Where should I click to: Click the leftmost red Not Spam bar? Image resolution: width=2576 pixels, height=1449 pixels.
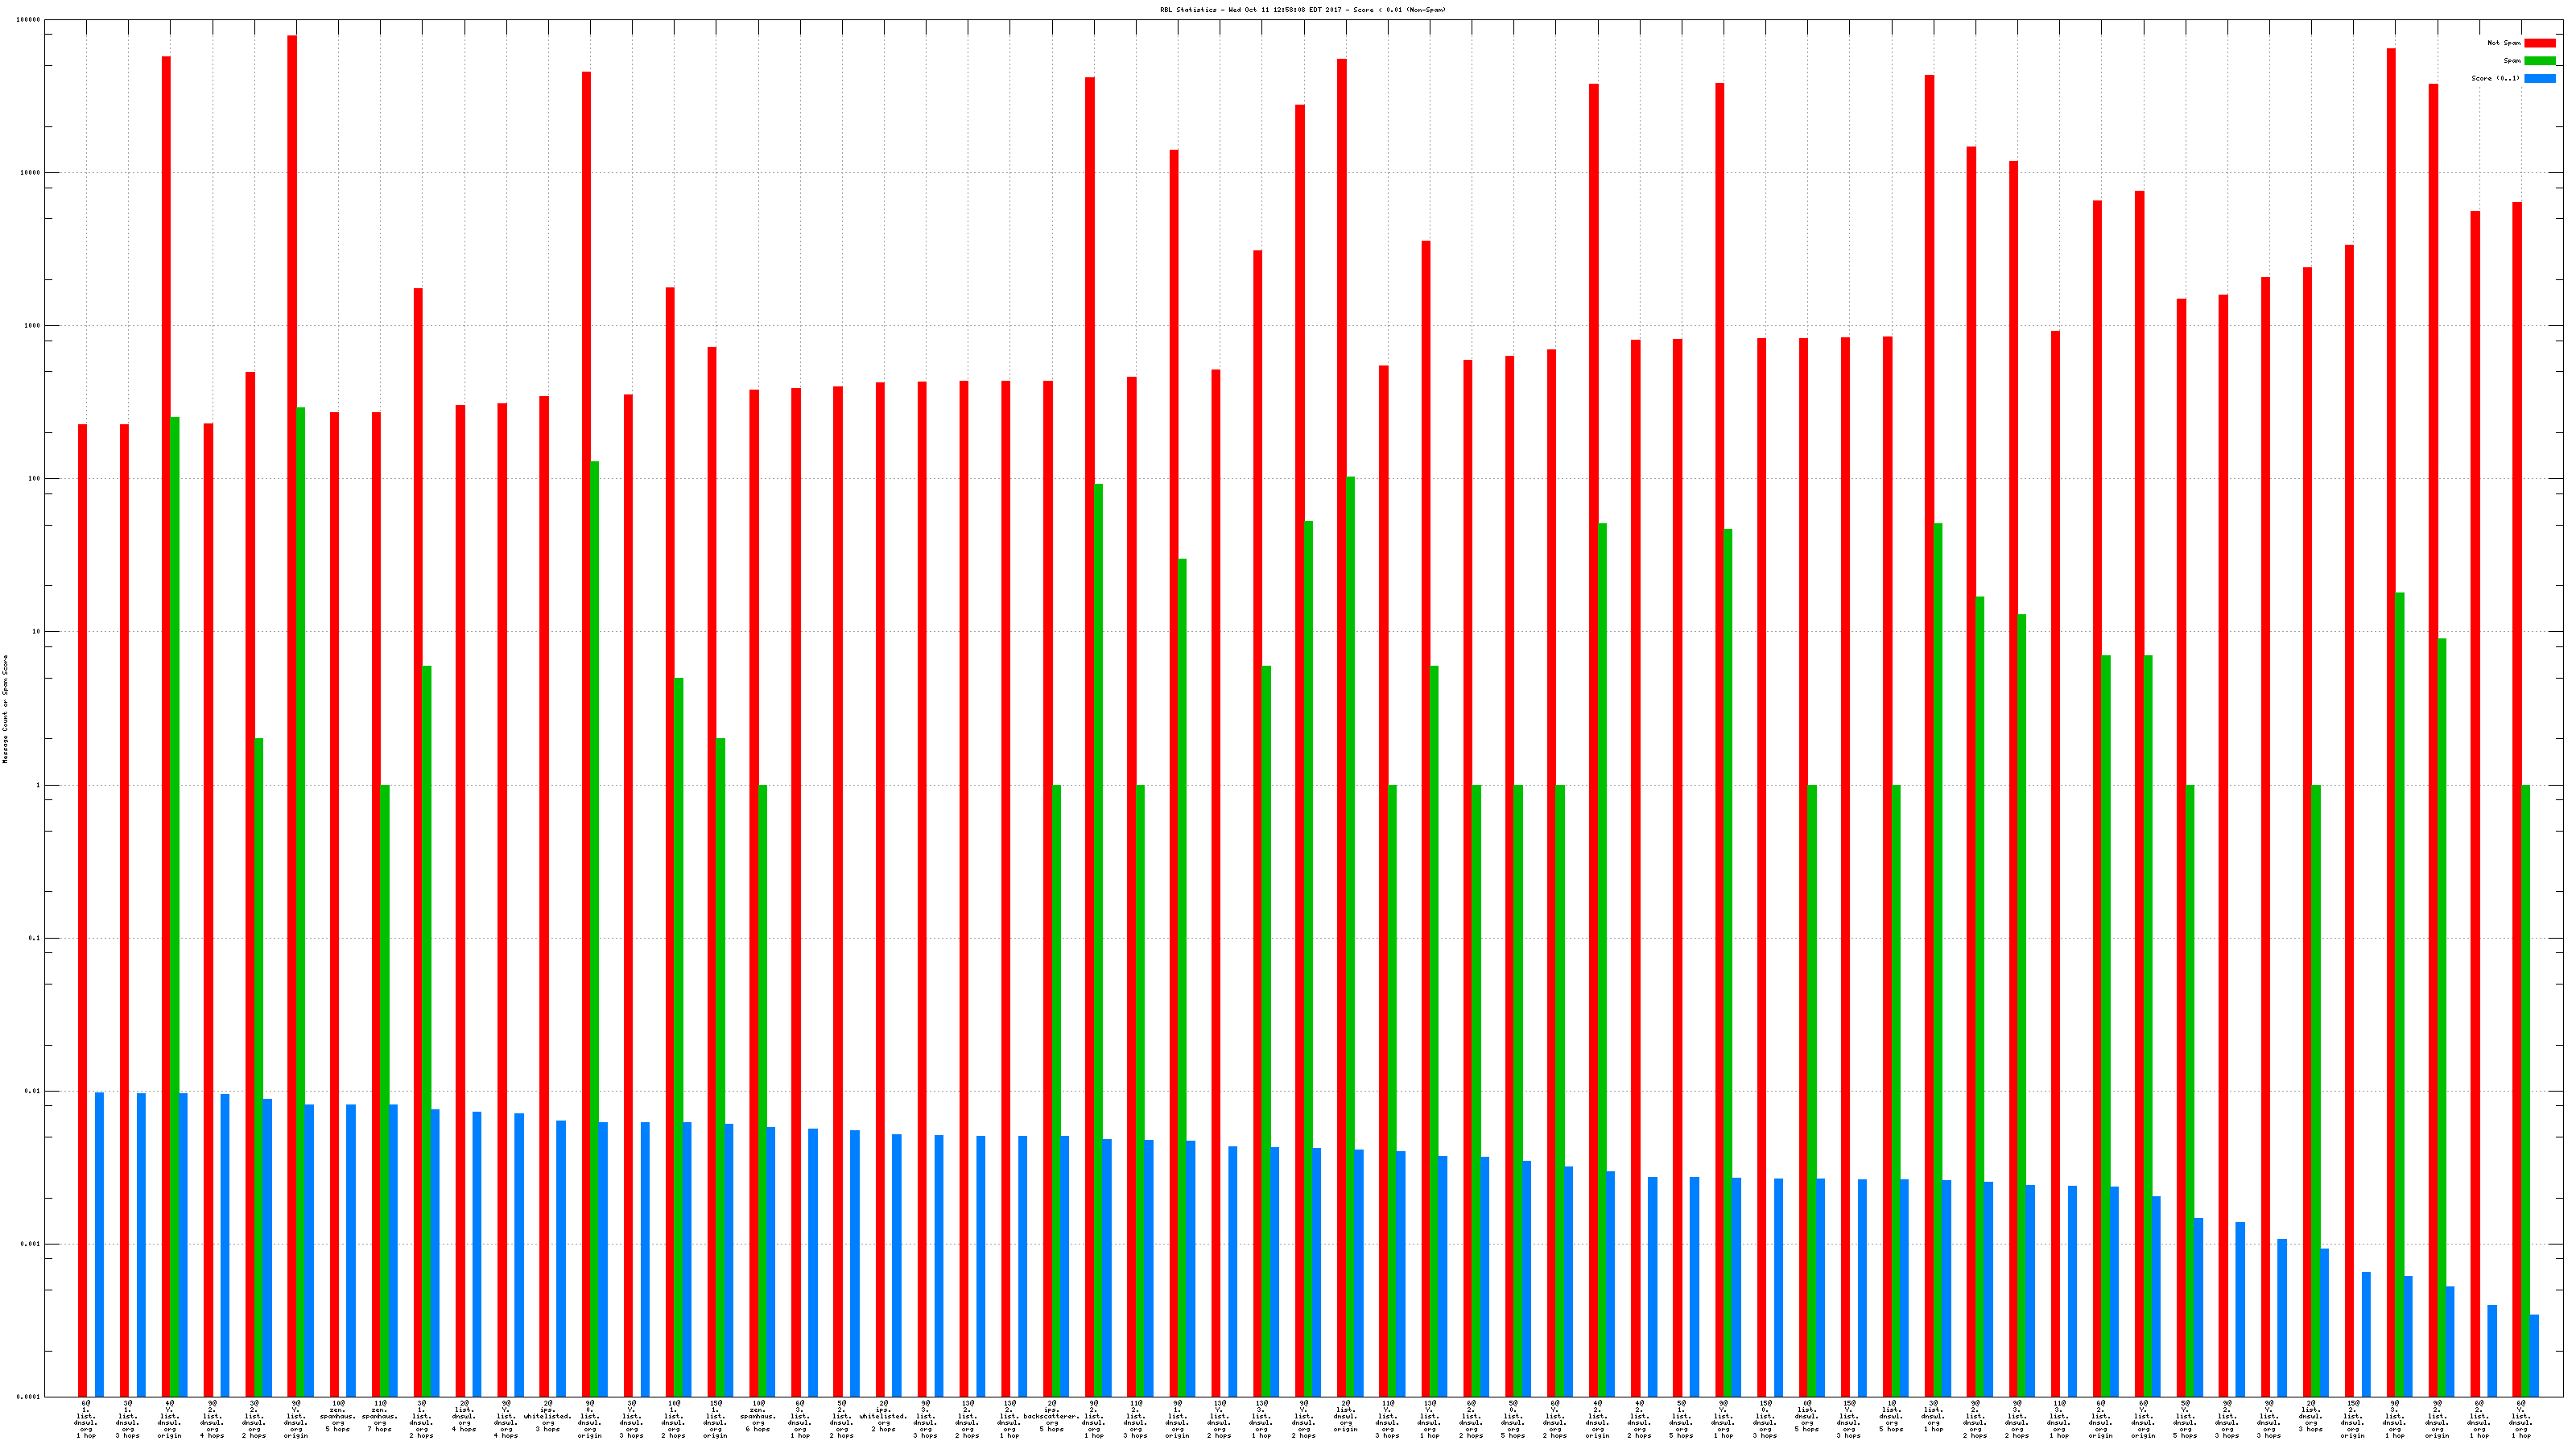point(82,910)
